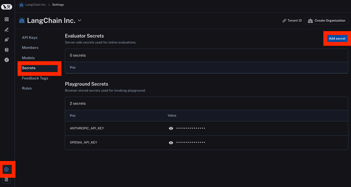Viewport: 351px width, 187px height.
Task: Click the LangSmith logo in sidebar
Action: click(7, 7)
